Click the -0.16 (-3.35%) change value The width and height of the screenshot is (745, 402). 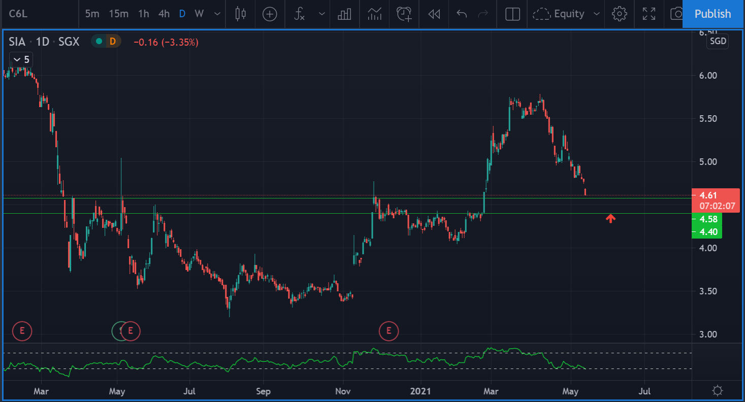point(166,42)
